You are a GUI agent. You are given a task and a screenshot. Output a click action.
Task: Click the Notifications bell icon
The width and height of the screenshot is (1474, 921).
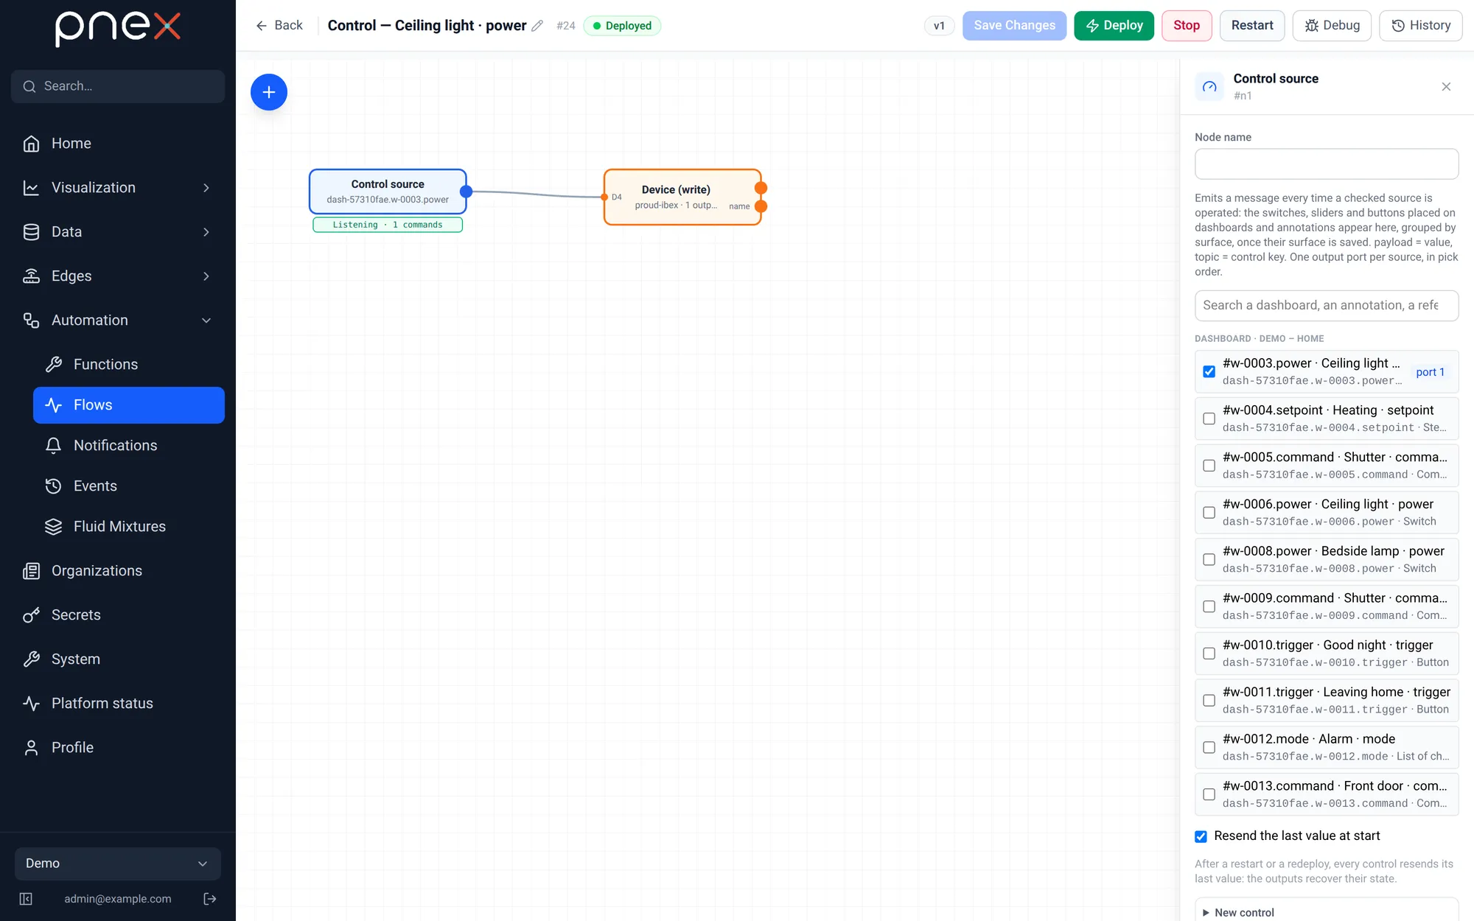click(x=53, y=446)
